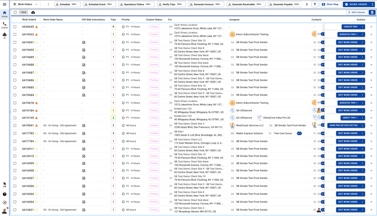
Task: Select checkbox for work order 6419041
Action: pyautogui.click(x=15, y=126)
